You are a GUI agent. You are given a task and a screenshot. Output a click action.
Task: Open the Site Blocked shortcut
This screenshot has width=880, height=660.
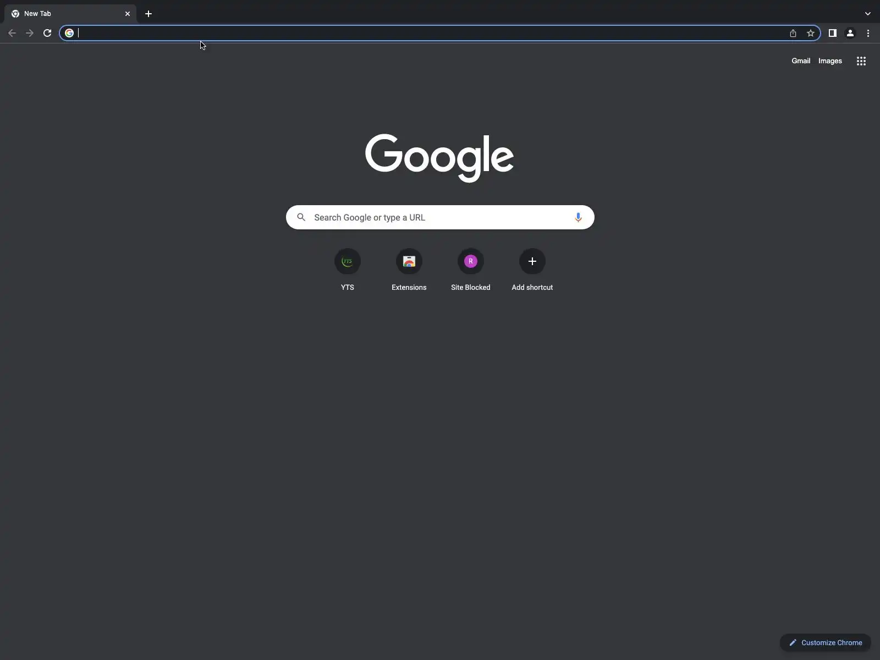tap(471, 270)
